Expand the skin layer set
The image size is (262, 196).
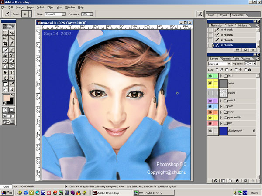click(221, 123)
